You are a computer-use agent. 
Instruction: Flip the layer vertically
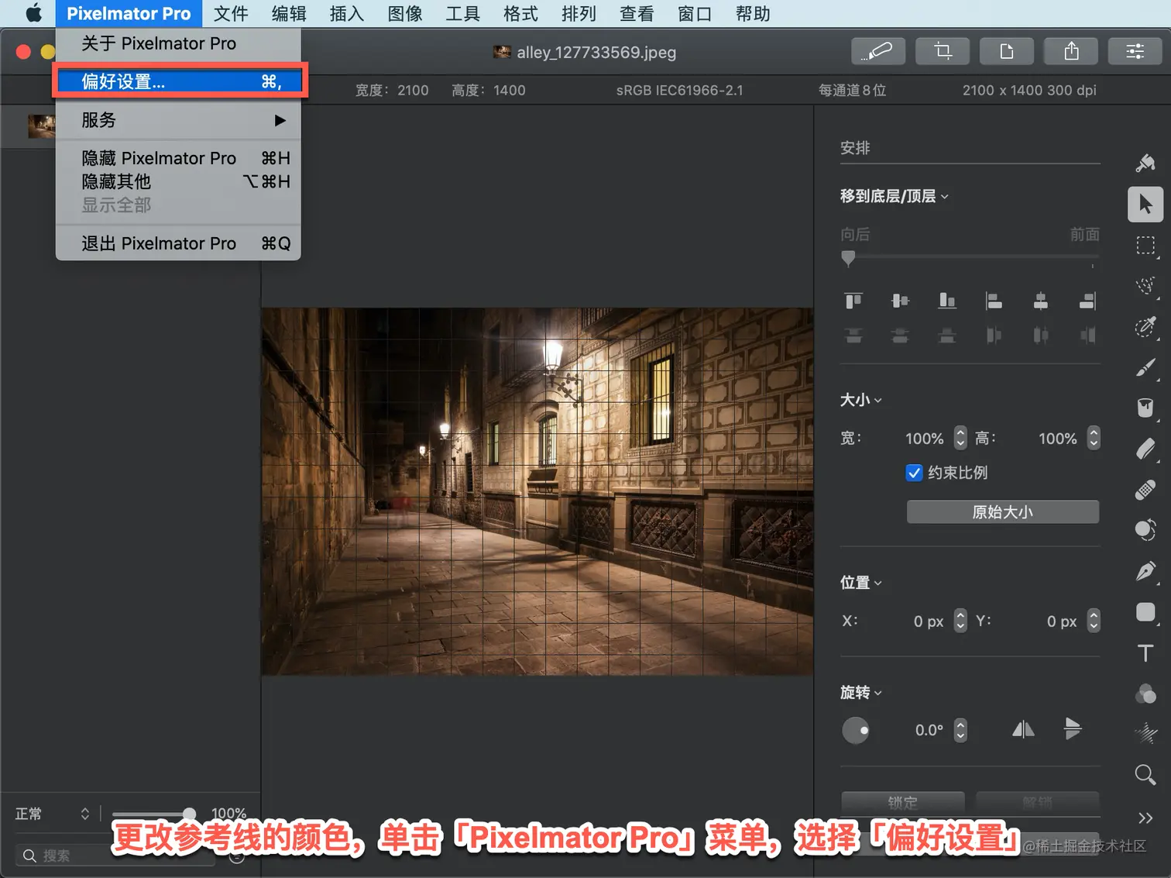[x=1073, y=729]
